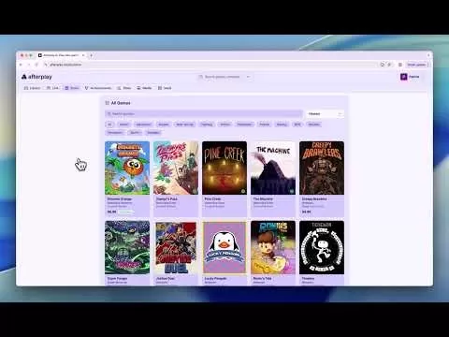Switch to the Store tab
The height and width of the screenshot is (337, 449).
(x=72, y=88)
